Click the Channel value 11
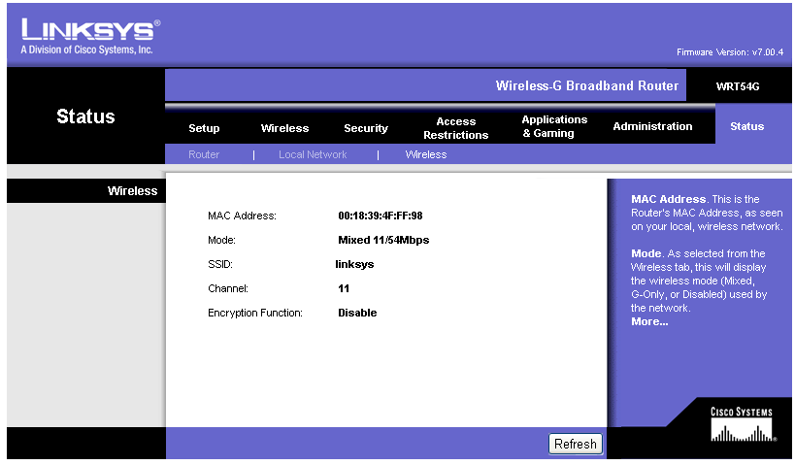The image size is (795, 465). pos(344,288)
